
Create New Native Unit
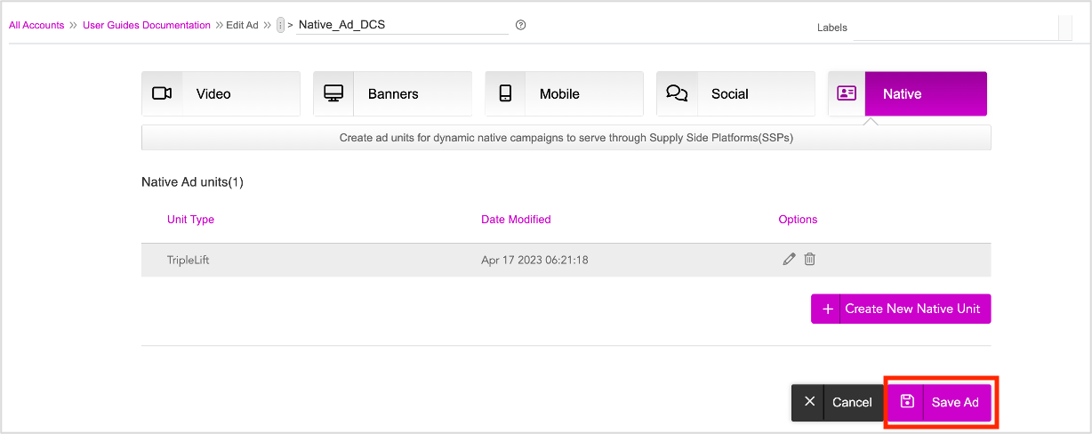pyautogui.click(x=911, y=309)
